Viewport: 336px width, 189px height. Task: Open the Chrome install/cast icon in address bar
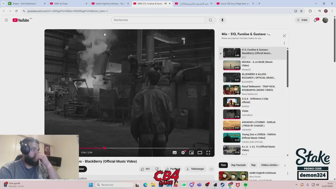[x=296, y=11]
